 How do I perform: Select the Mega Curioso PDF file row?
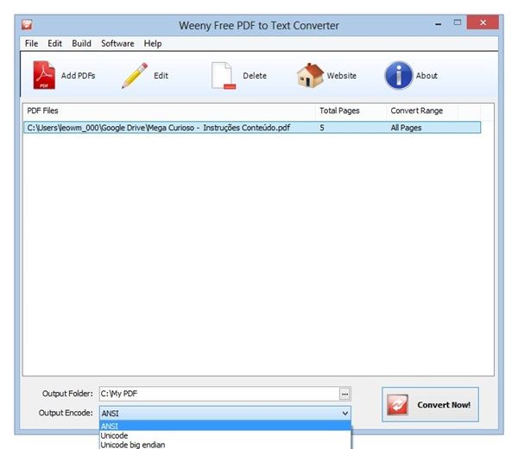pos(252,128)
